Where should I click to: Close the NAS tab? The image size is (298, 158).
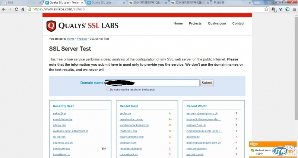pos(40,3)
